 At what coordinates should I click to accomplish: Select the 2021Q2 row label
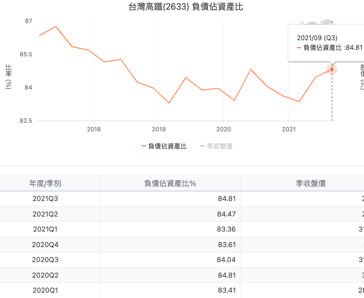[45, 214]
